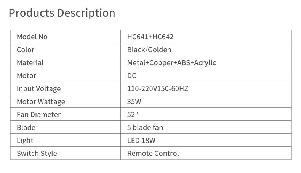Click the 110-220V150-60HZ voltage value
301x173 pixels.
(x=158, y=89)
